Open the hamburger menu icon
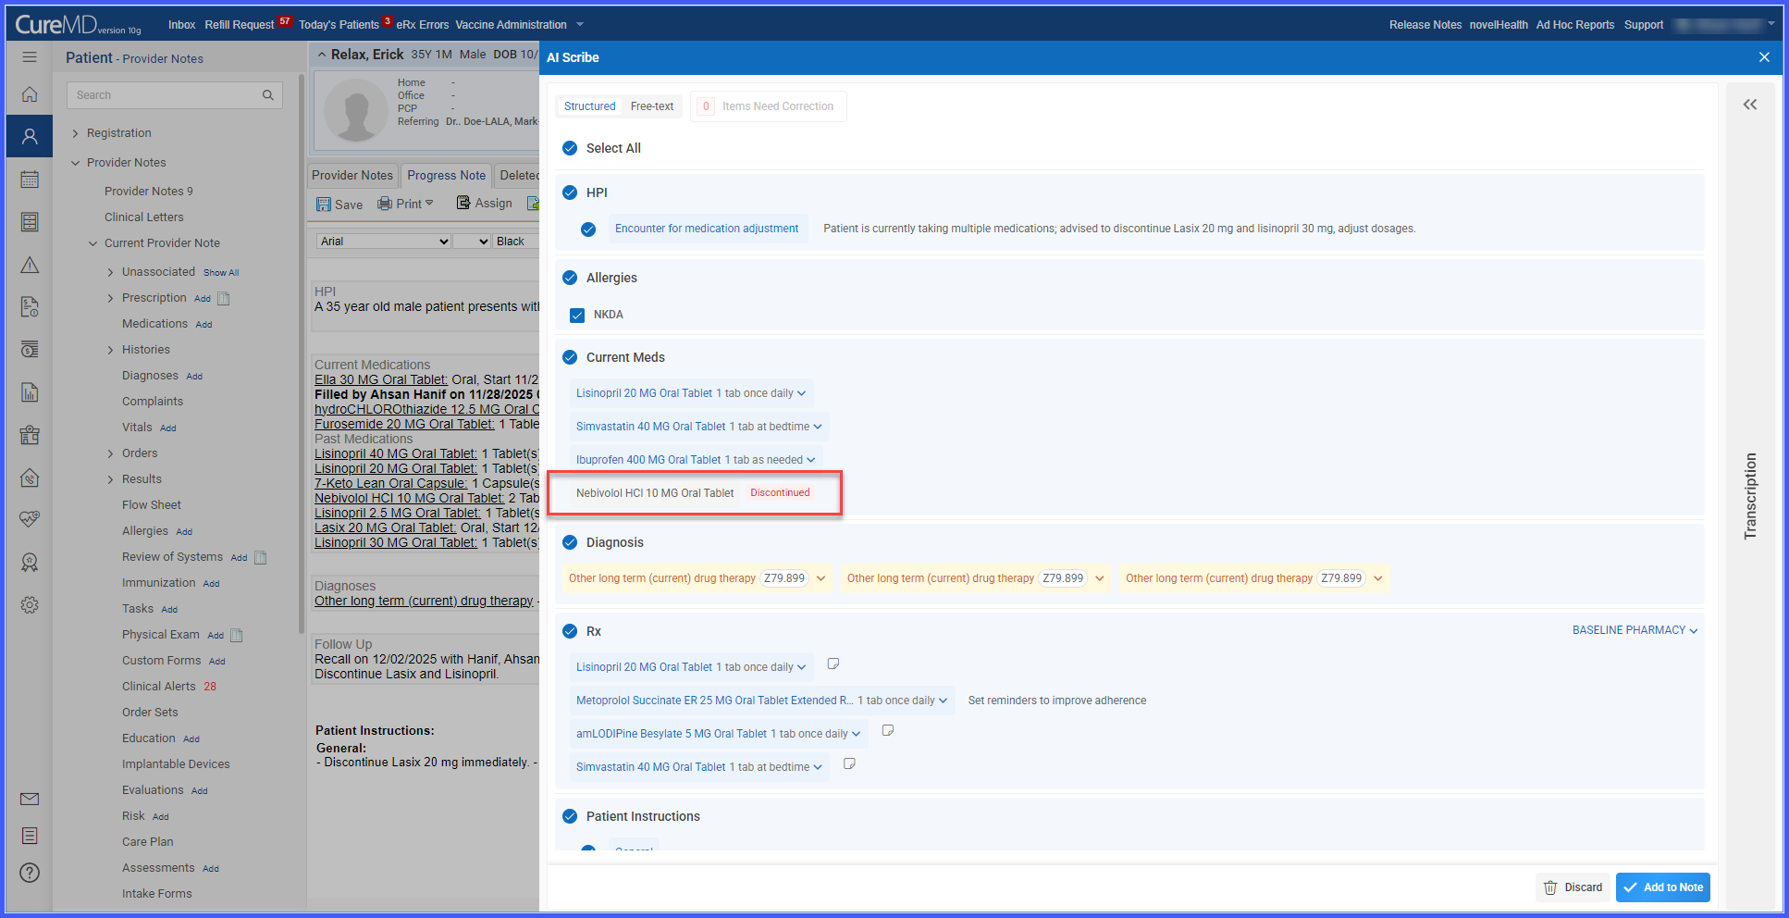Screen dimensions: 1789x918 tap(30, 57)
